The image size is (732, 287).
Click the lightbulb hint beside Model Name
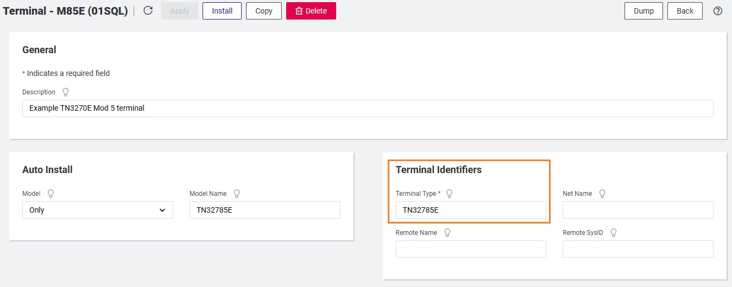point(237,194)
